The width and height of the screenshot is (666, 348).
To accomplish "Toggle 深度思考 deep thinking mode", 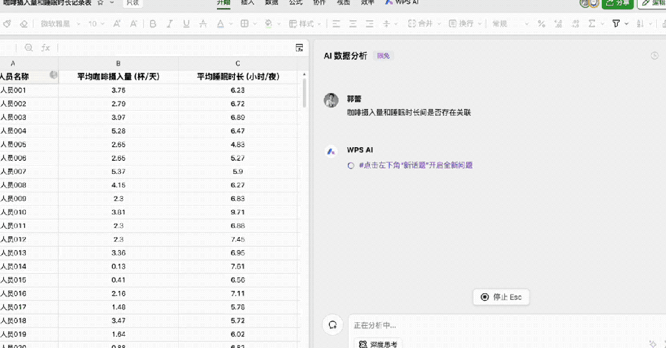I will coord(378,344).
